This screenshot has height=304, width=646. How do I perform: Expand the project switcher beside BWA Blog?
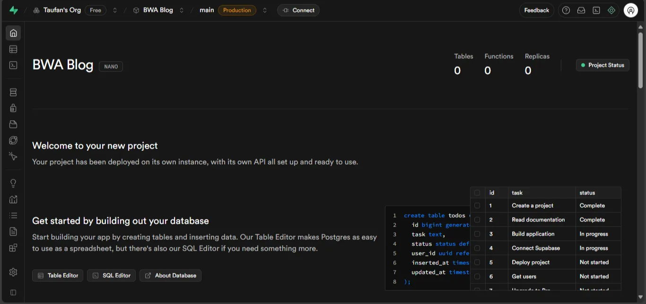coord(182,10)
